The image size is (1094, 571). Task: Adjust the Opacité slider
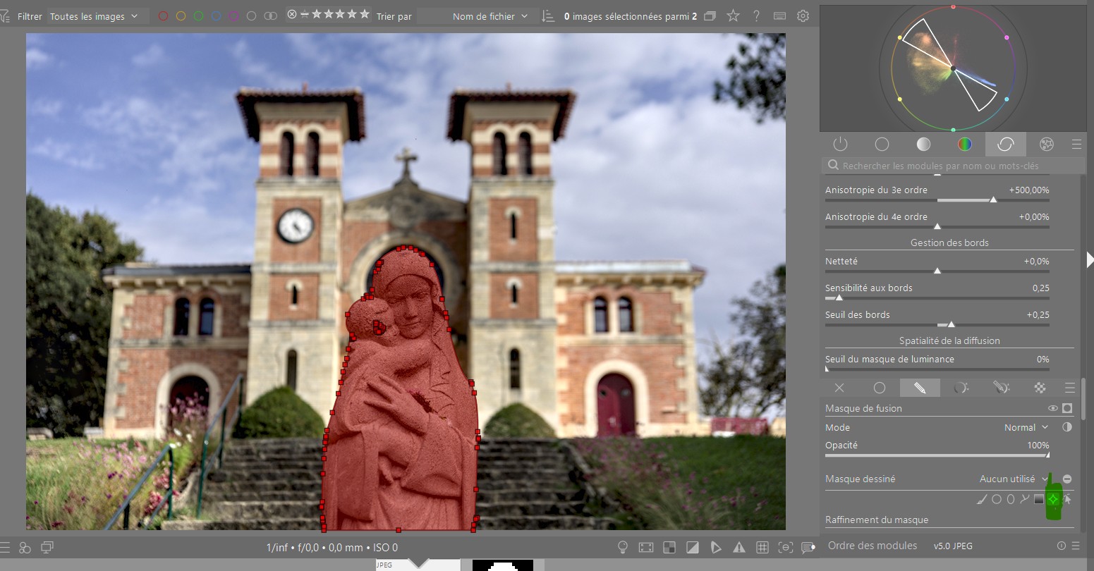[x=937, y=455]
